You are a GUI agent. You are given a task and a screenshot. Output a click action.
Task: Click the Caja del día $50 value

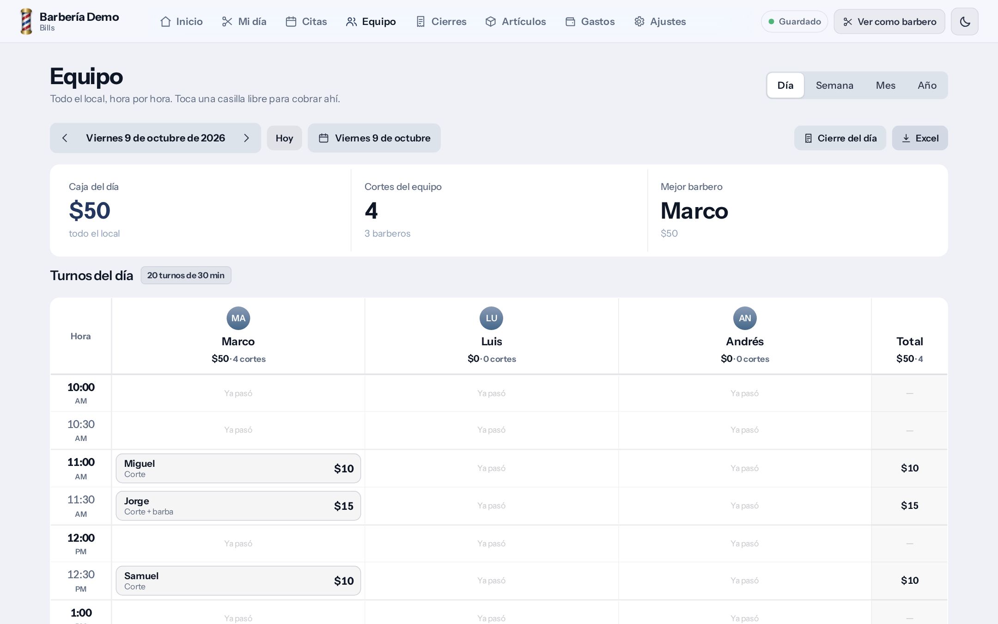(90, 210)
